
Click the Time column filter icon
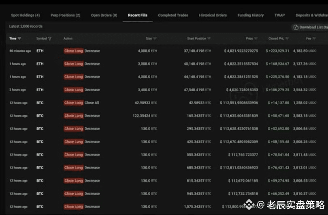[x=19, y=39]
